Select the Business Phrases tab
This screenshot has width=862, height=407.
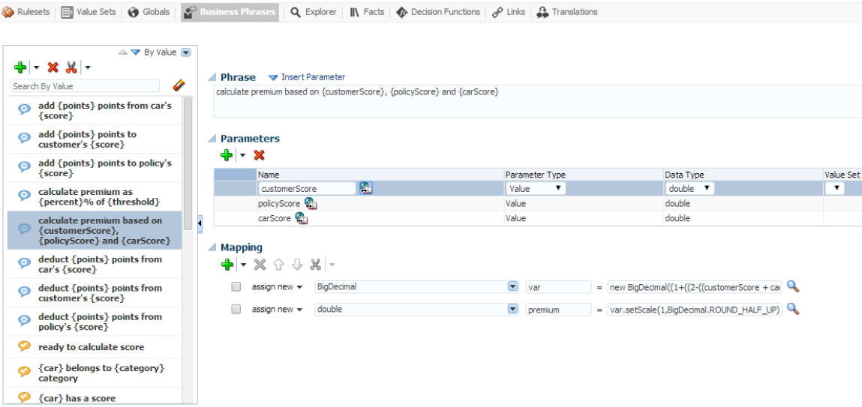tap(230, 12)
